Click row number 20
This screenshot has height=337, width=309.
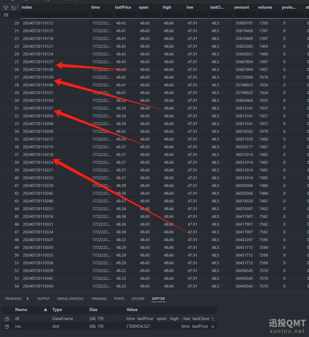point(16,23)
